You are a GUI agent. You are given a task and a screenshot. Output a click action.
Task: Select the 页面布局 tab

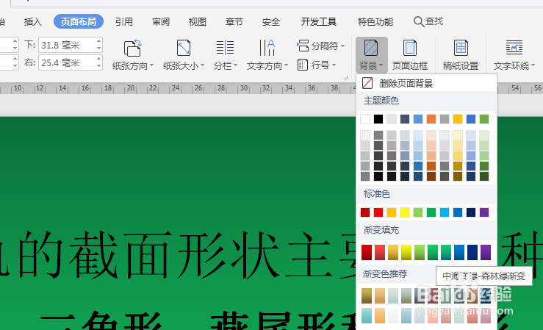79,22
